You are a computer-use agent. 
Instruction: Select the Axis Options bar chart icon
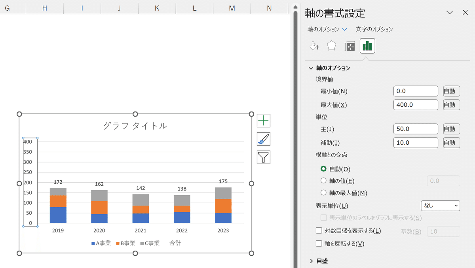tap(367, 46)
